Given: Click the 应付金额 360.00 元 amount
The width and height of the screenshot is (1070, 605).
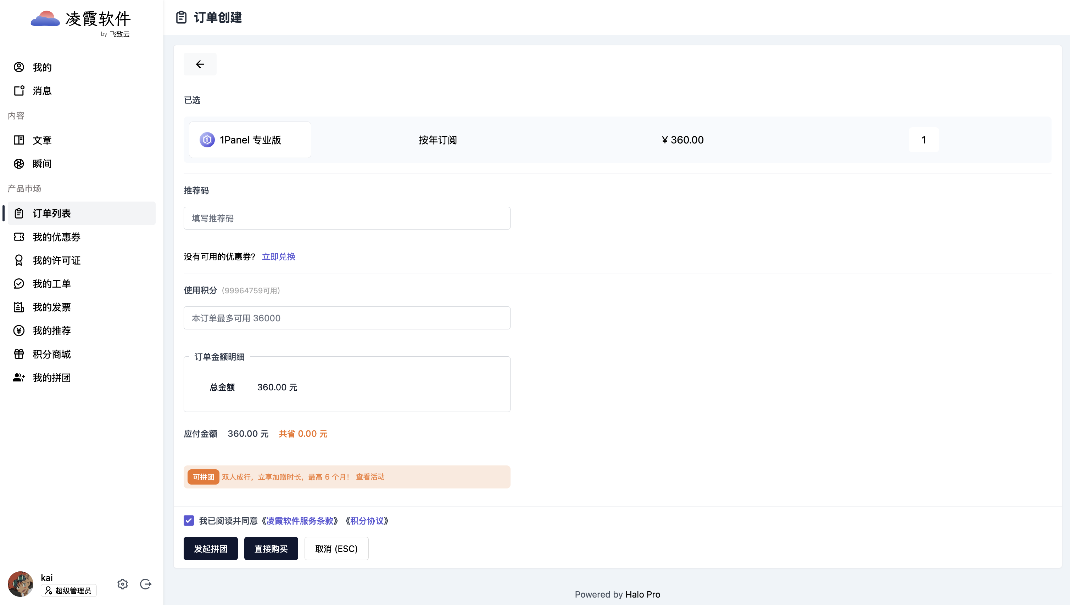Looking at the screenshot, I should [x=248, y=434].
